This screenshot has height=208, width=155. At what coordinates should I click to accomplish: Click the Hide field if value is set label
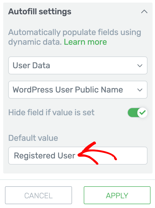click(x=51, y=112)
